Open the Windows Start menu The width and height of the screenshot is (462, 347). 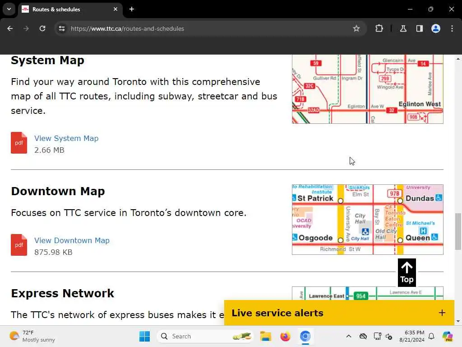click(145, 336)
